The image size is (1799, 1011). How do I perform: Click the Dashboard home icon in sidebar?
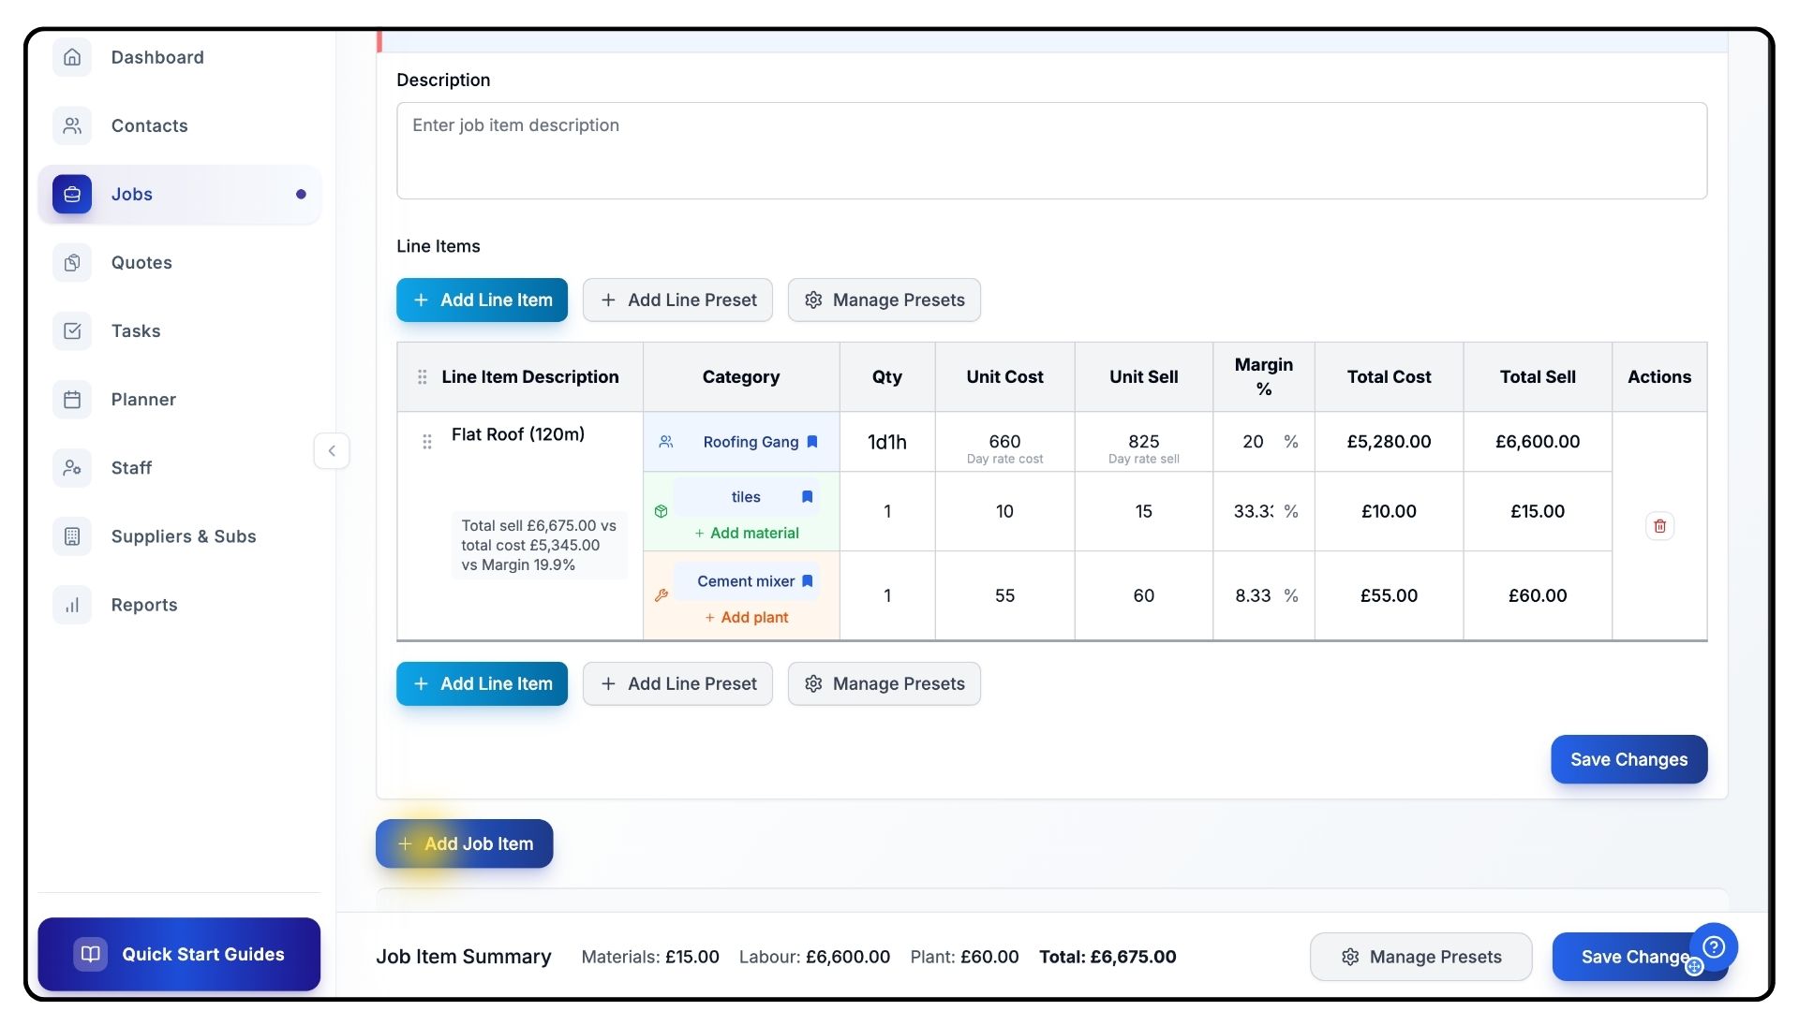(72, 57)
